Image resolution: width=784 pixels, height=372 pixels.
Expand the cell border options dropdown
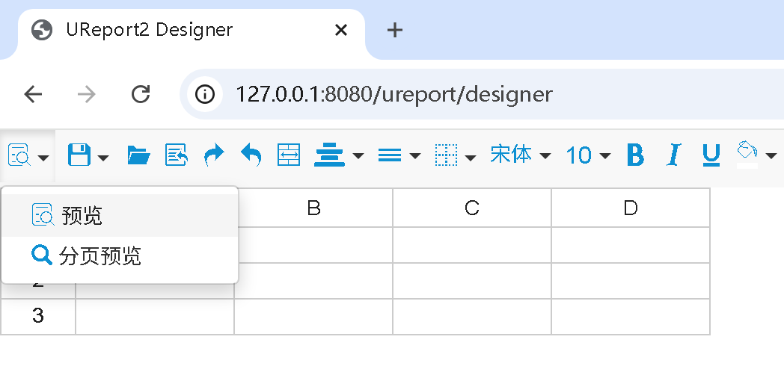pos(455,155)
